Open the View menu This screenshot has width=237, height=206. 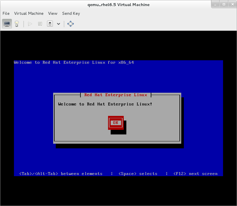coord(53,13)
